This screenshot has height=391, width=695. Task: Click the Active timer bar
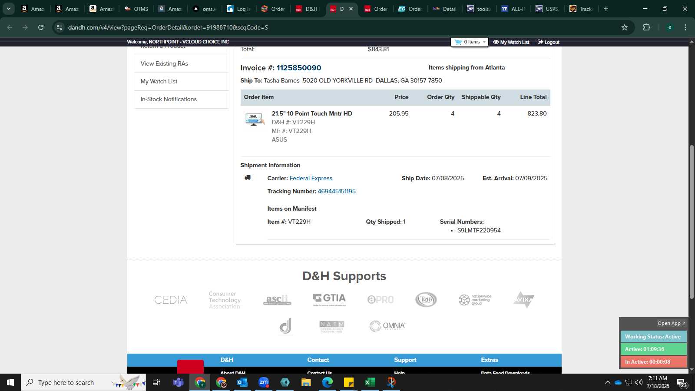click(653, 349)
